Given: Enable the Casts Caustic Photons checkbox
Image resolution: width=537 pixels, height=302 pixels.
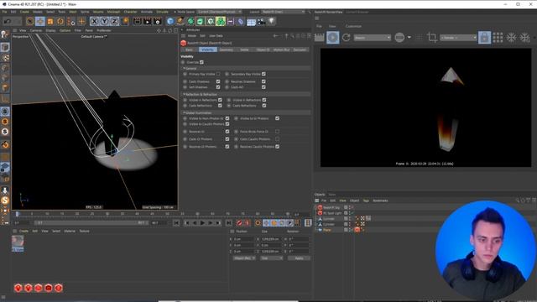Looking at the screenshot, I should (277, 139).
